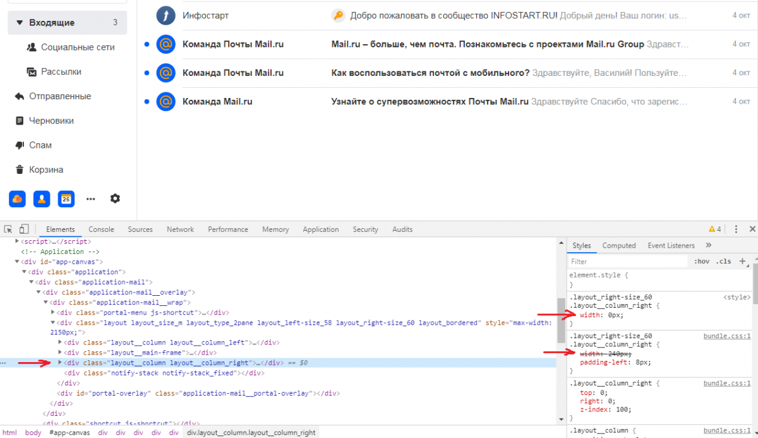The image size is (758, 438).
Task: Switch to the Network tab
Action: (181, 229)
